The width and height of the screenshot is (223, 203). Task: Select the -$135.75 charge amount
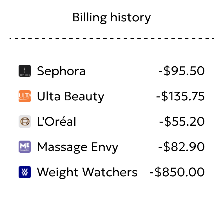click(x=180, y=96)
